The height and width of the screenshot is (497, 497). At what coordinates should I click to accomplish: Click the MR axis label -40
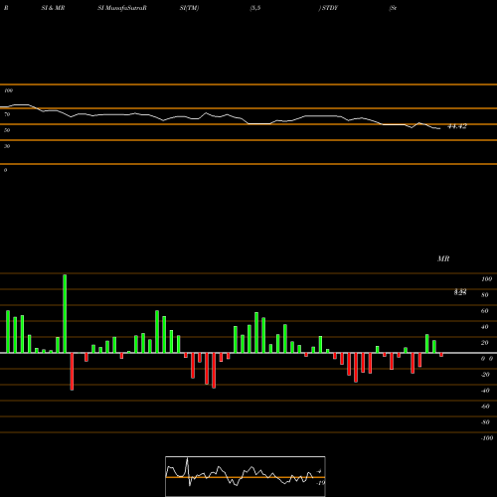[485, 391]
